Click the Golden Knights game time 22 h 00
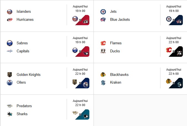 coord(80,74)
